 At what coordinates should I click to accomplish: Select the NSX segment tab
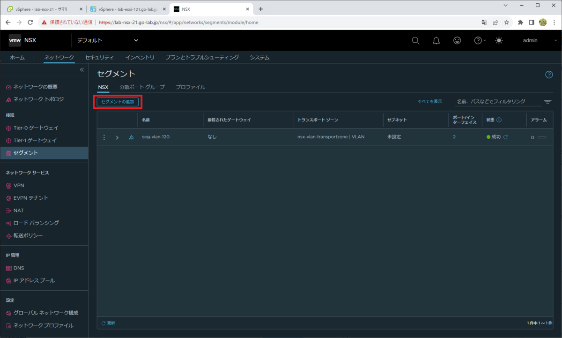click(x=103, y=87)
